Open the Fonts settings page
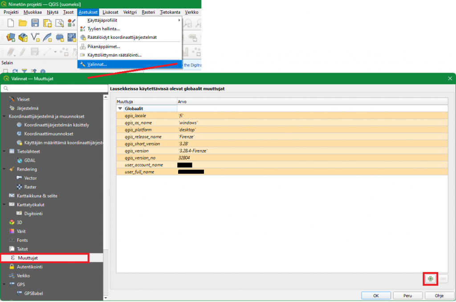 [22, 241]
